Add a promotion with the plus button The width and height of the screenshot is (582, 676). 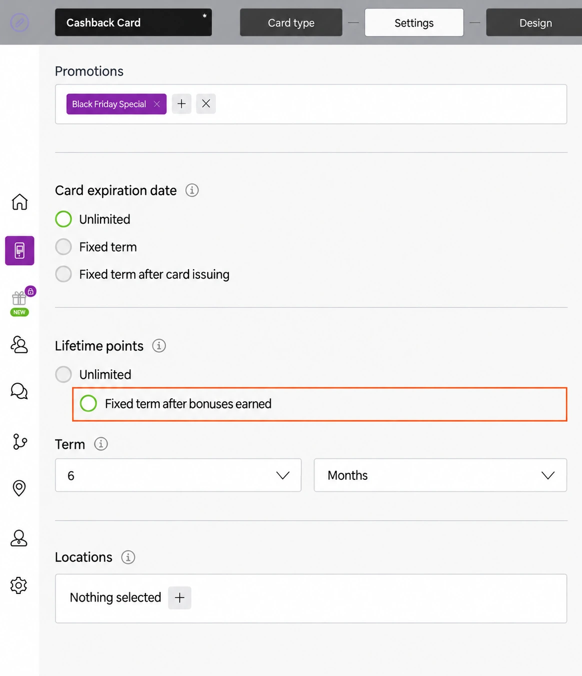(181, 104)
